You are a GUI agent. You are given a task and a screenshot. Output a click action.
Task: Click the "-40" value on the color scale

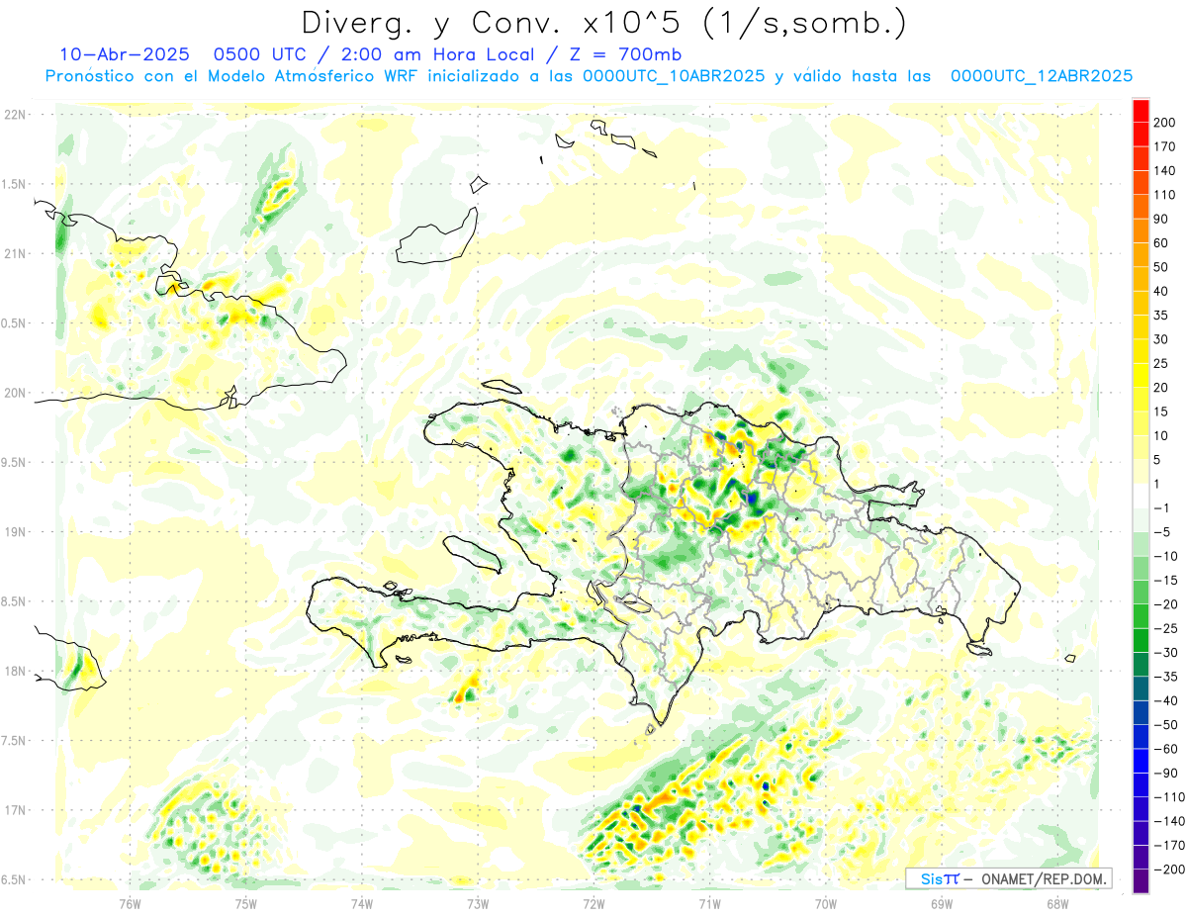(1165, 700)
